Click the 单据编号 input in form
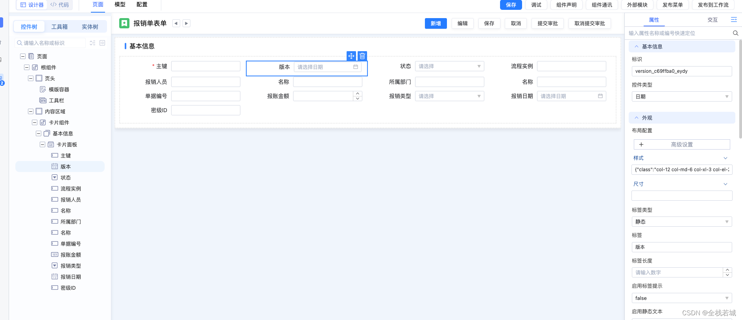The height and width of the screenshot is (320, 742). [206, 96]
